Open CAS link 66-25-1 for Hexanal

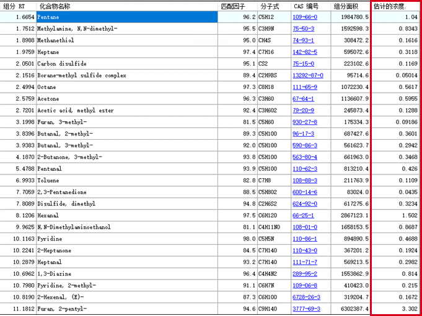click(x=303, y=216)
